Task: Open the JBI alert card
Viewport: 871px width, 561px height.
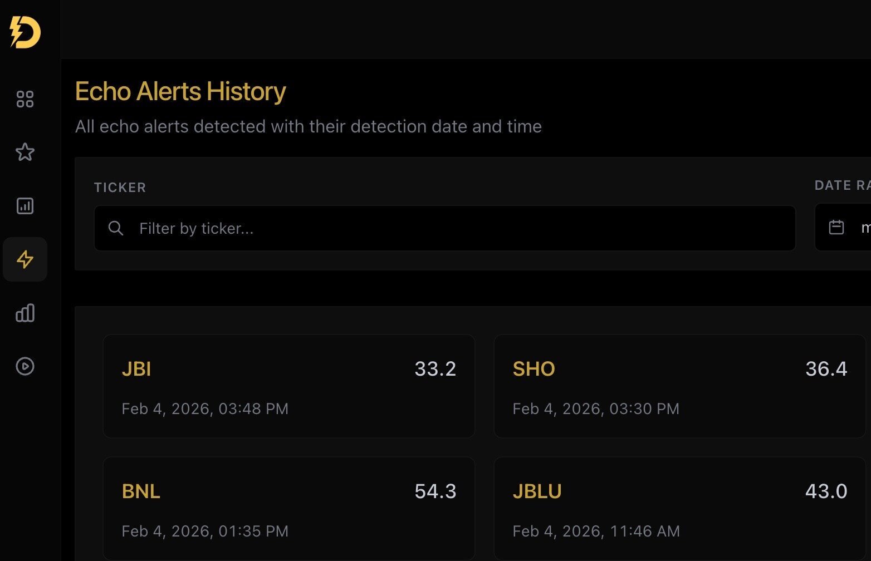Action: point(288,386)
